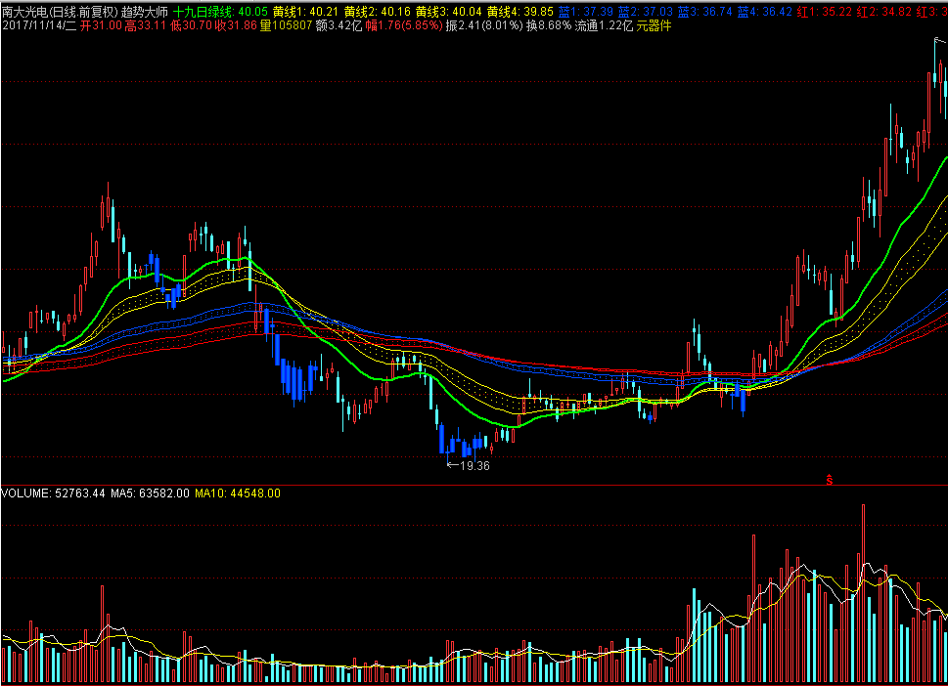948x686 pixels.
Task: Select the 黄线2: 40.16 indicator label
Action: (x=378, y=12)
